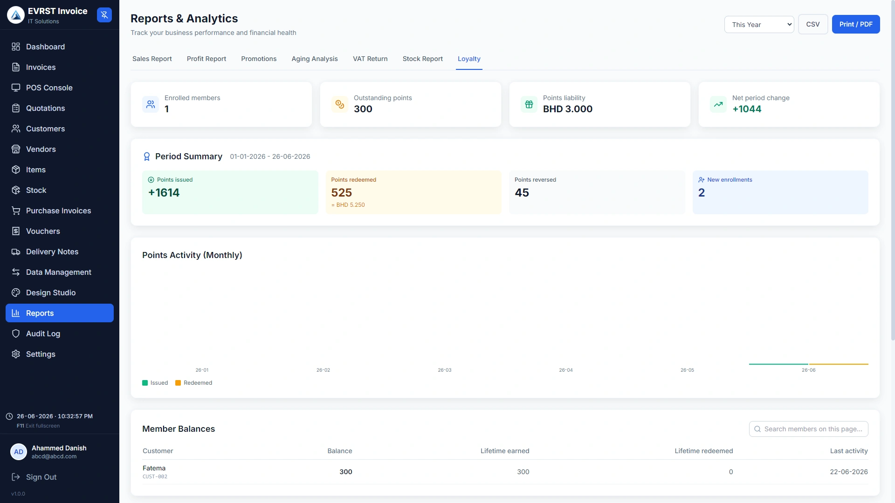Image resolution: width=895 pixels, height=503 pixels.
Task: Switch to the VAT Return tab
Action: (x=370, y=59)
